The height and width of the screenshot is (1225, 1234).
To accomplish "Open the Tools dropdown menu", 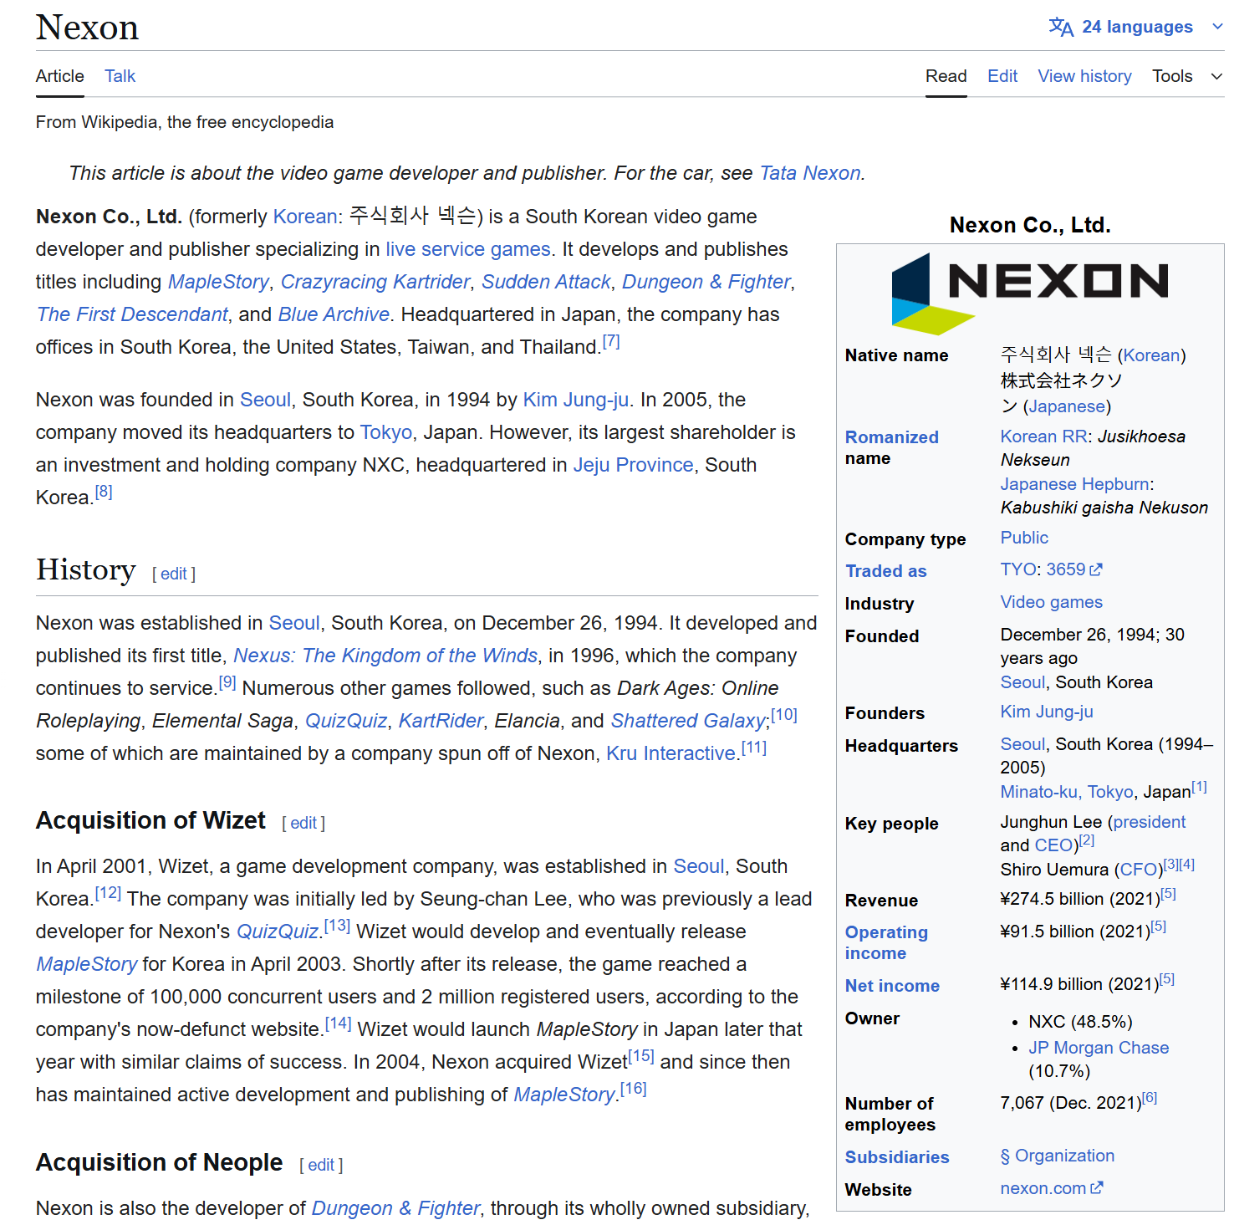I will [1187, 76].
